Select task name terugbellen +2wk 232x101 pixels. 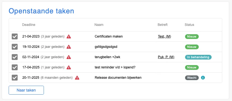coord(107,57)
